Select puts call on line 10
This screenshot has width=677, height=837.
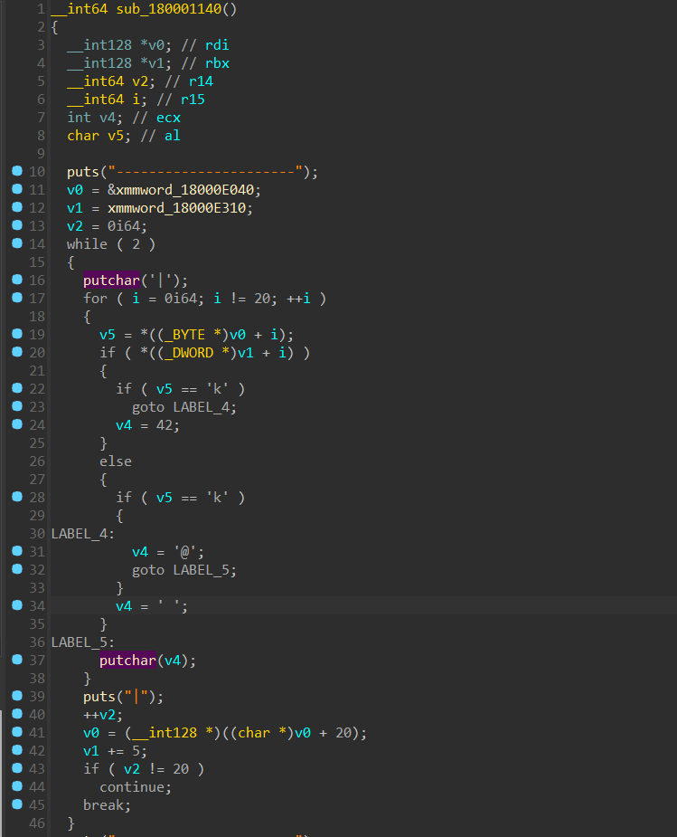(82, 172)
